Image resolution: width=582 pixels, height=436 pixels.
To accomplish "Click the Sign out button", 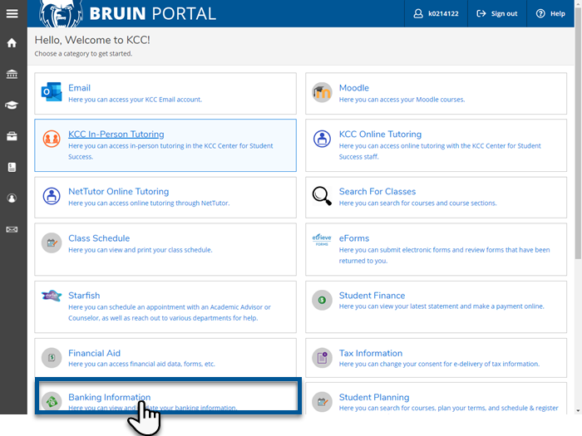I will 497,13.
